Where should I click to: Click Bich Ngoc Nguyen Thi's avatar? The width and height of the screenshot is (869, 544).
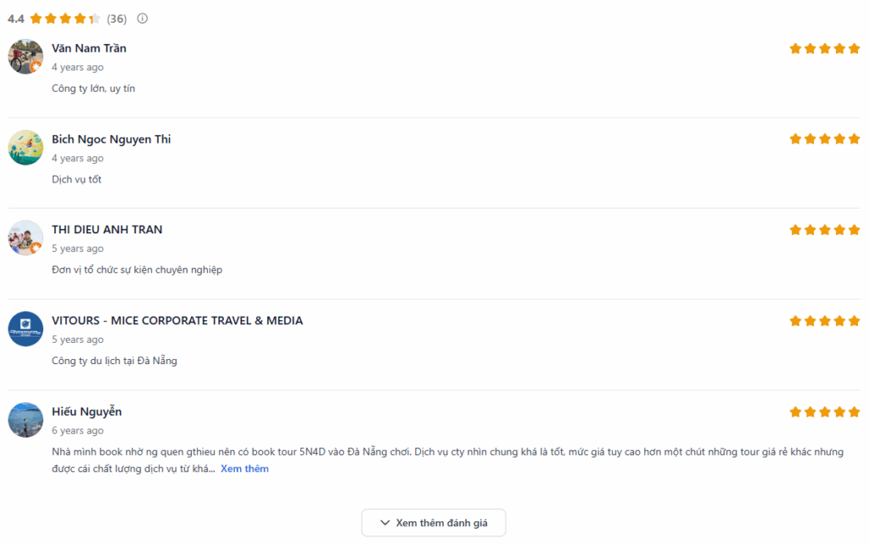25,148
